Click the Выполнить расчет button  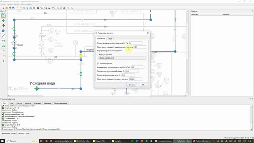tap(9, 133)
